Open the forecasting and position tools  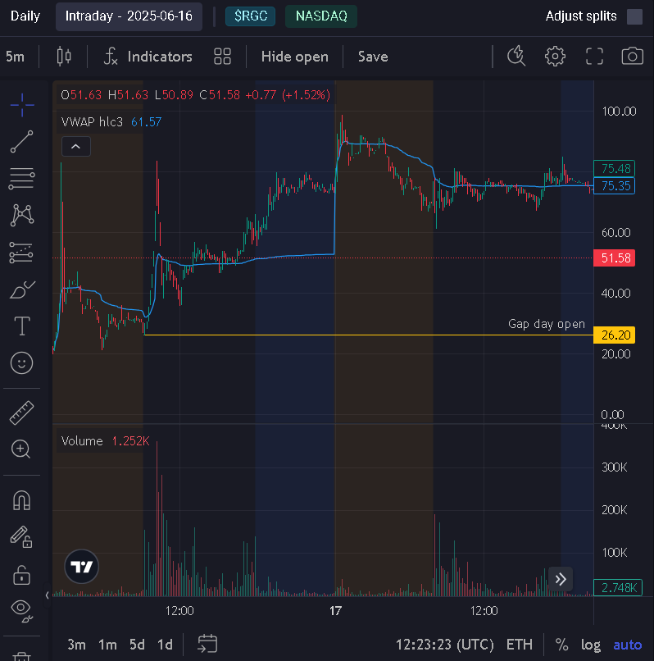pyautogui.click(x=21, y=253)
